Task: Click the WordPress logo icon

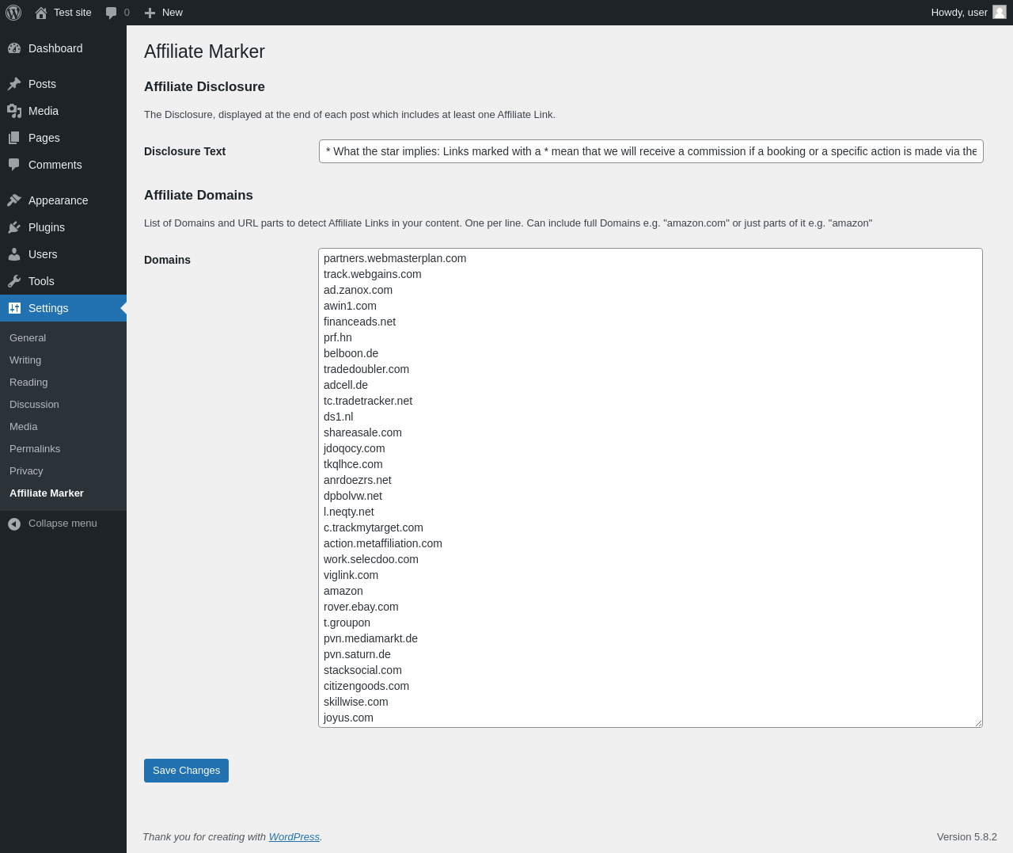Action: coord(13,13)
